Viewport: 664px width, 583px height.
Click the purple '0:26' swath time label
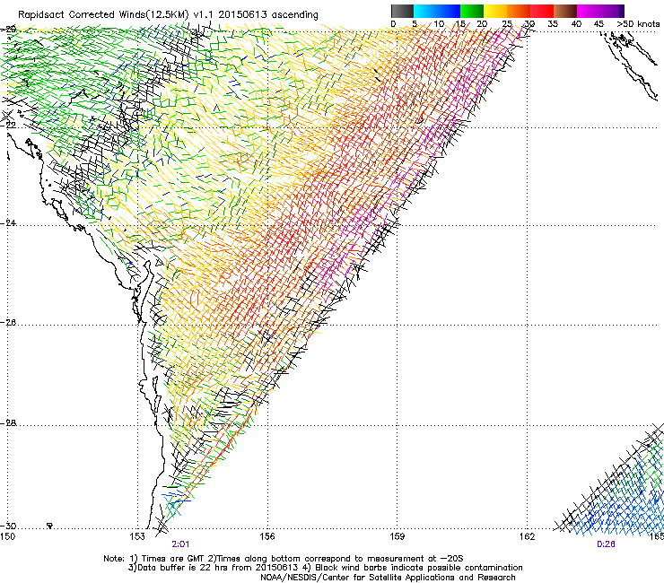click(x=606, y=544)
